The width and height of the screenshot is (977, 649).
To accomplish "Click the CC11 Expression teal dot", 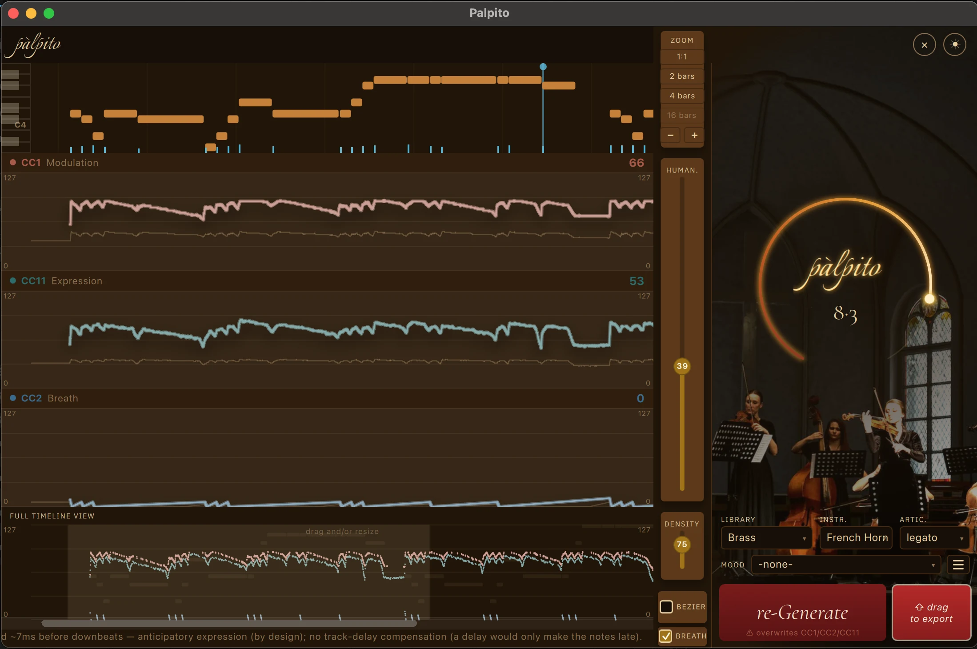I will pyautogui.click(x=13, y=280).
